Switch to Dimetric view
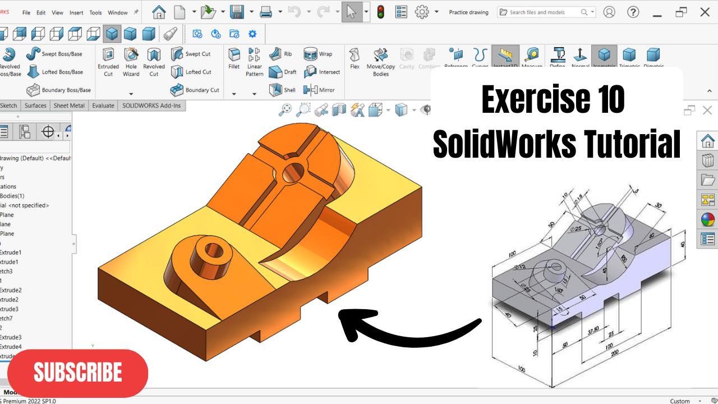The height and width of the screenshot is (404, 718). [653, 57]
